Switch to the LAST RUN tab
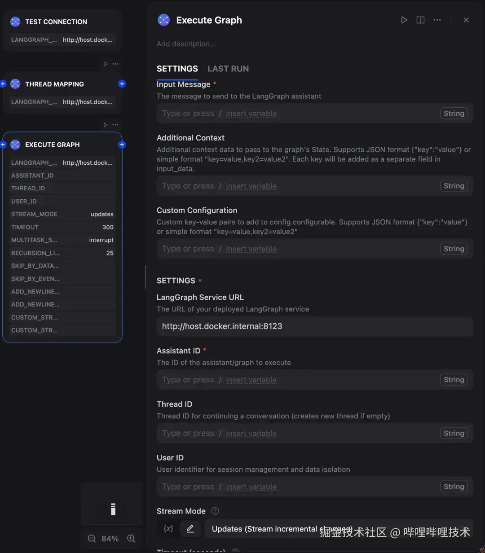 (x=228, y=69)
